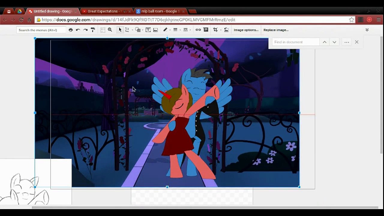Open the Chrome menu hamburger icon
The image size is (384, 216).
coord(379,20)
